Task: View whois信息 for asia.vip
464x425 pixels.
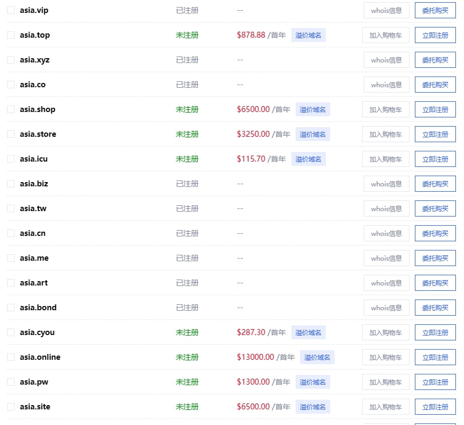Action: pos(386,10)
